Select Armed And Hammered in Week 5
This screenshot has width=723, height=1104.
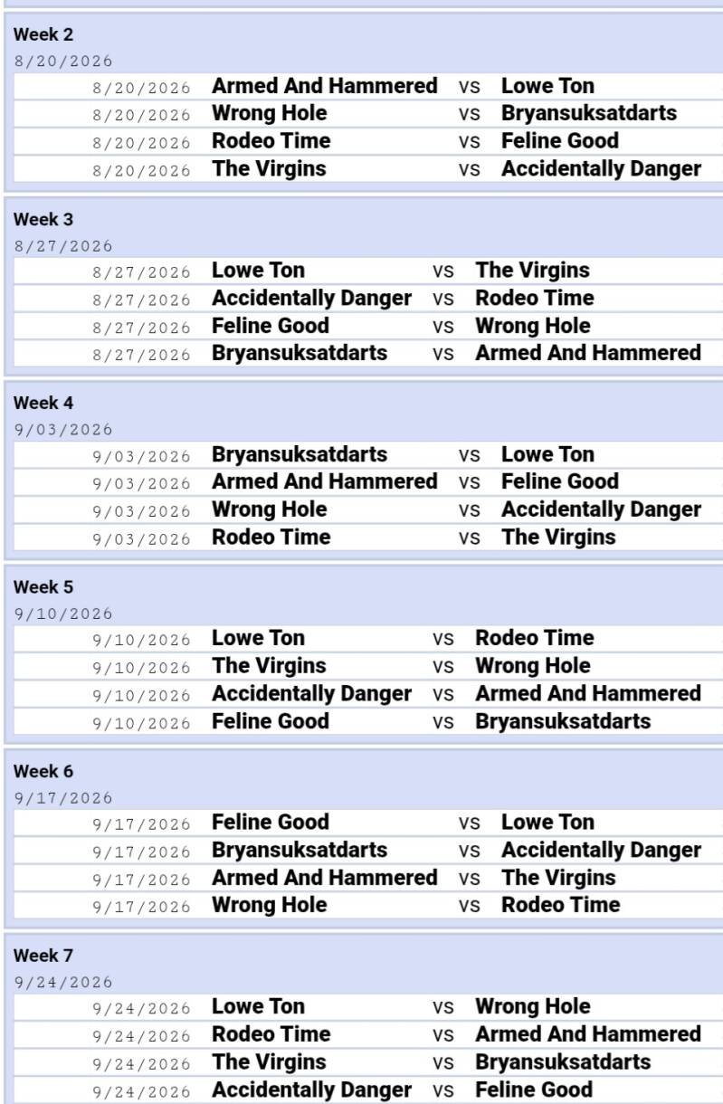point(588,693)
